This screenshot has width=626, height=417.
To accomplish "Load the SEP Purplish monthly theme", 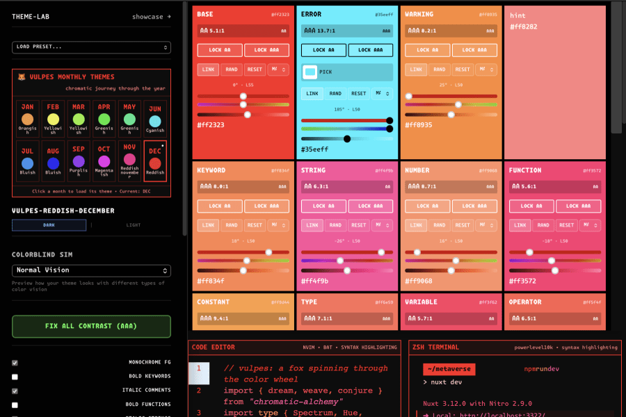I will coord(79,161).
